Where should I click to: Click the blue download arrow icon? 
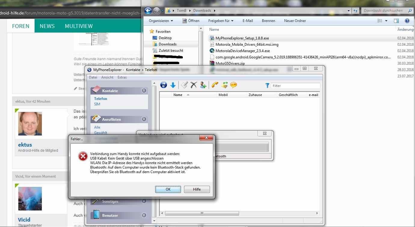tap(173, 86)
